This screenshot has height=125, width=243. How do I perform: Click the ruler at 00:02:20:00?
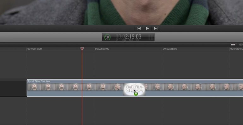(102, 49)
